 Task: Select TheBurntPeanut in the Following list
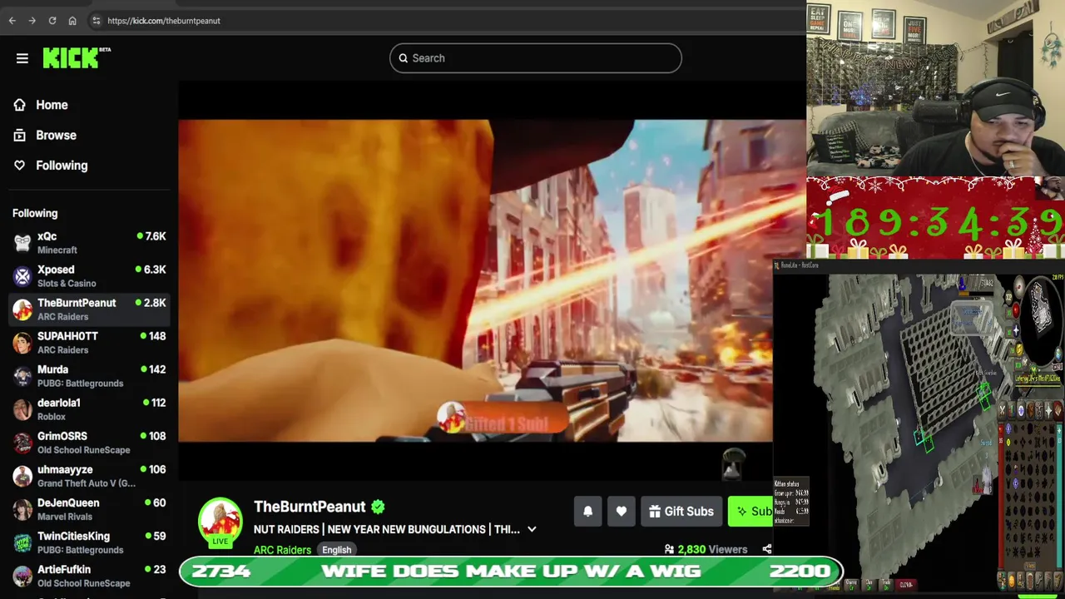[x=89, y=309]
